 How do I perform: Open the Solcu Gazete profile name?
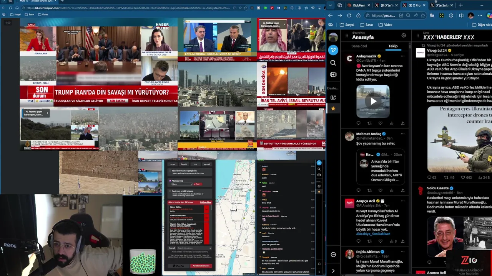pyautogui.click(x=438, y=188)
